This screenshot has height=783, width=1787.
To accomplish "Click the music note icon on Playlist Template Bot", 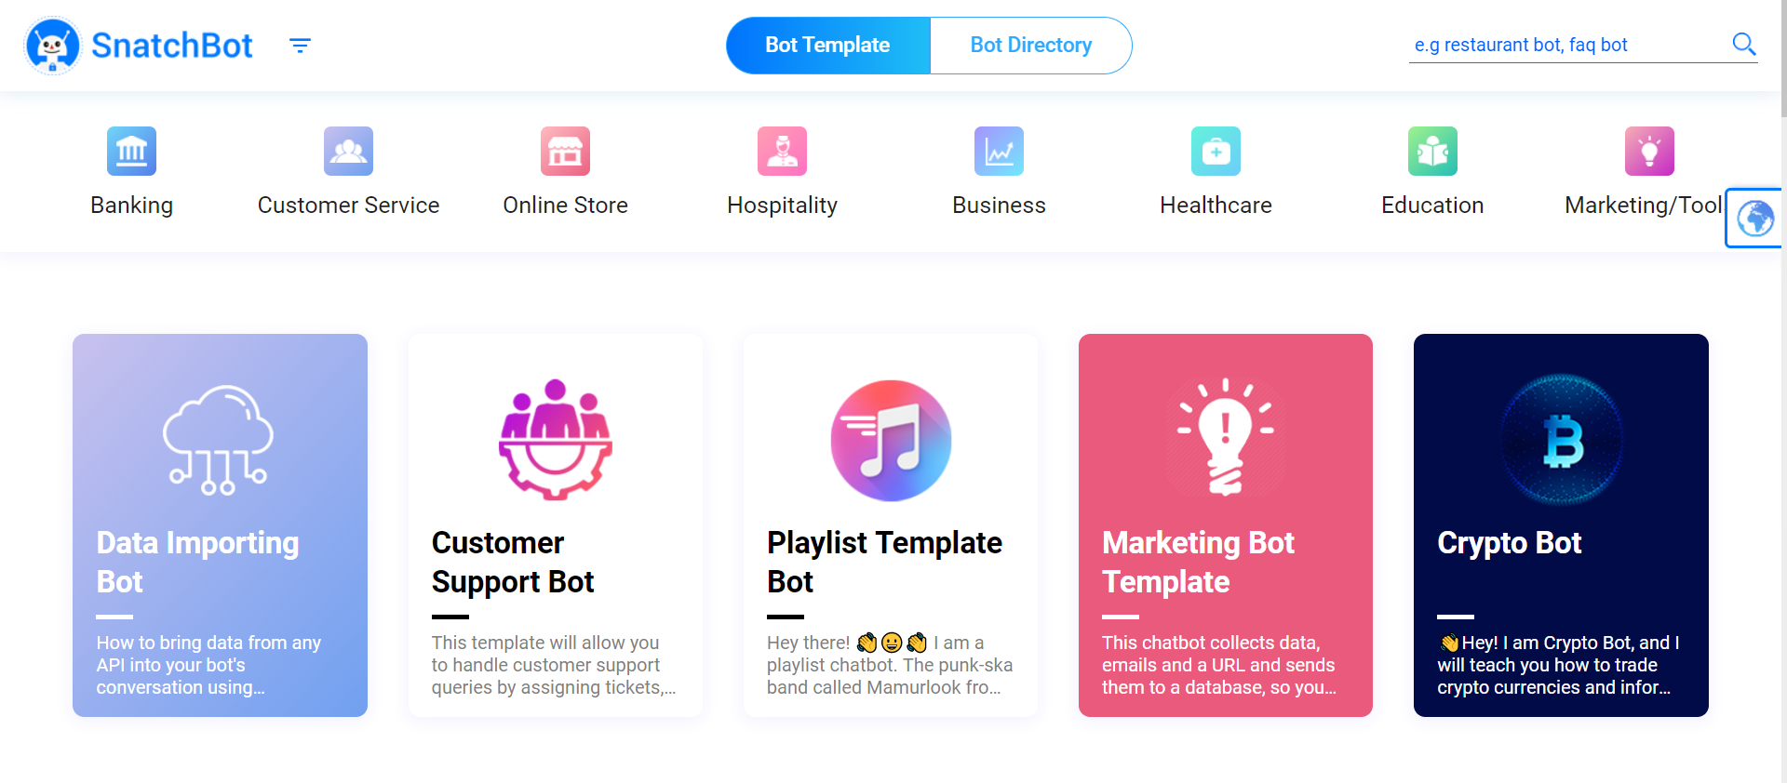I will click(x=891, y=440).
